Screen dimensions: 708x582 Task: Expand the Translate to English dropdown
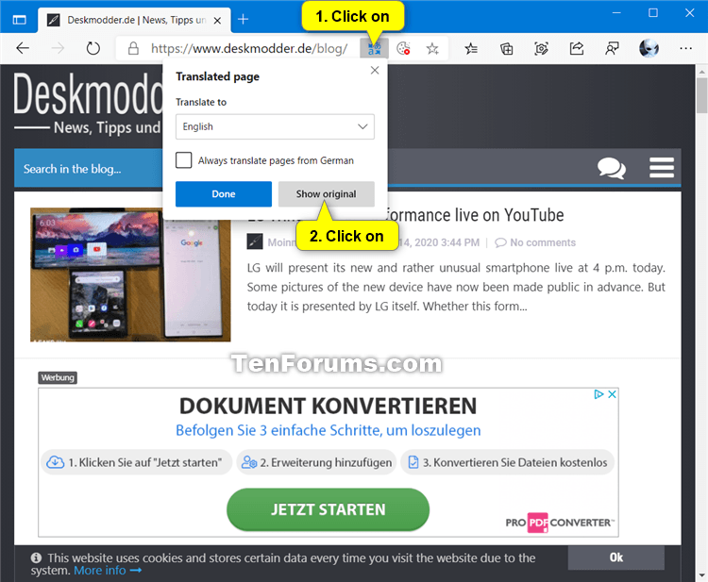(275, 126)
